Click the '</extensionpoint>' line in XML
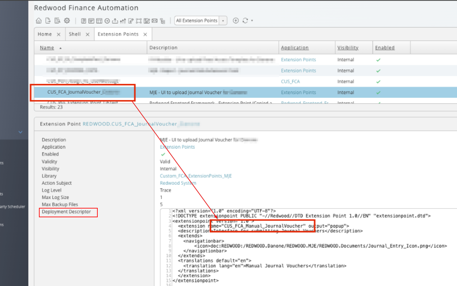The image size is (457, 286). [x=196, y=280]
